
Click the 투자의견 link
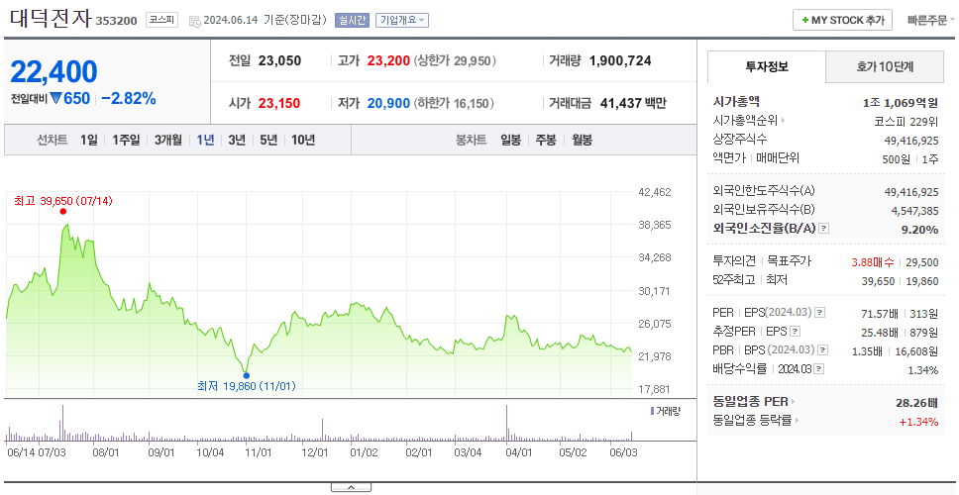tap(734, 261)
